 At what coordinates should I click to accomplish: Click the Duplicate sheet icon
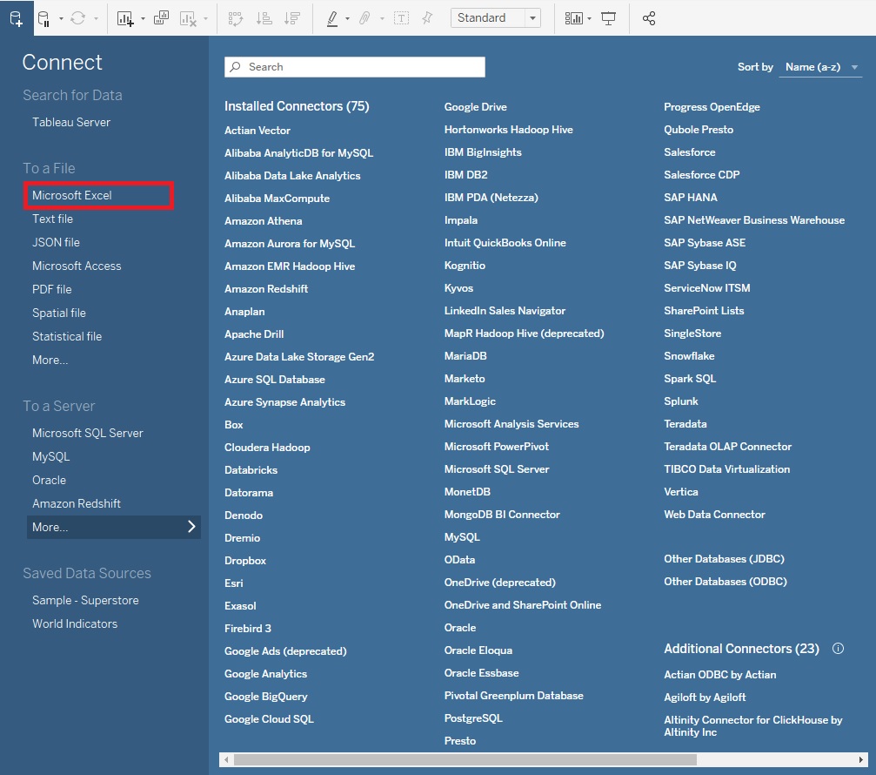pyautogui.click(x=161, y=18)
